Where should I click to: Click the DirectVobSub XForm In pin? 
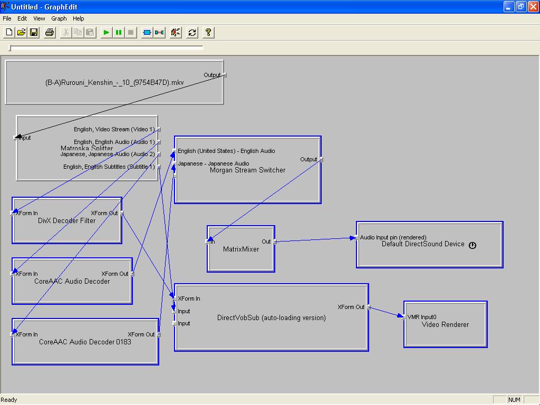pyautogui.click(x=175, y=298)
